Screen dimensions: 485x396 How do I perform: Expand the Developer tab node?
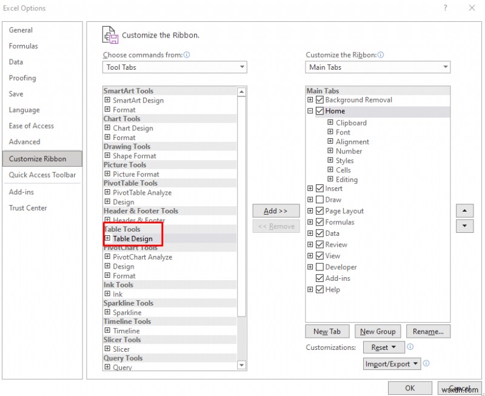pyautogui.click(x=310, y=267)
